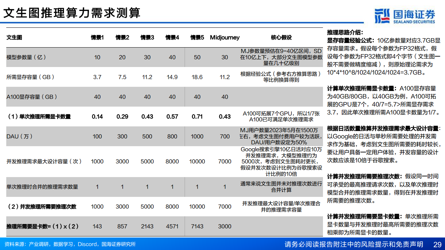Click the assumption text MJ用户数量2023年5月在1500万
This screenshot has width=445, height=250.
281,136
